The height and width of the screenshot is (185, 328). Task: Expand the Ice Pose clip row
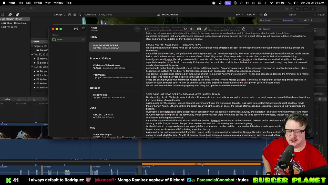35,75
